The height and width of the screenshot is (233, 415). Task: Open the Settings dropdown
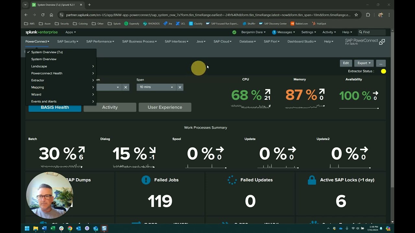[x=308, y=32]
